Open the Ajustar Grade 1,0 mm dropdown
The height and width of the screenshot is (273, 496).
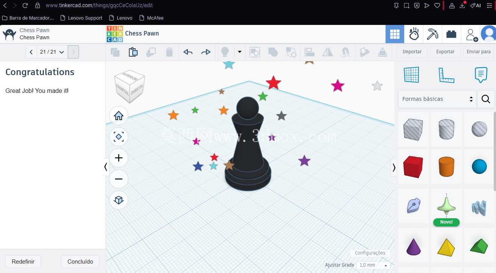373,265
